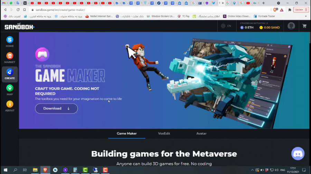The width and height of the screenshot is (311, 174).
Task: Show more bookmarks chevron
Action: pyautogui.click(x=306, y=16)
